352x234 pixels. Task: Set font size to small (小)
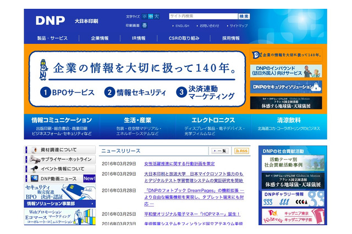(x=145, y=16)
